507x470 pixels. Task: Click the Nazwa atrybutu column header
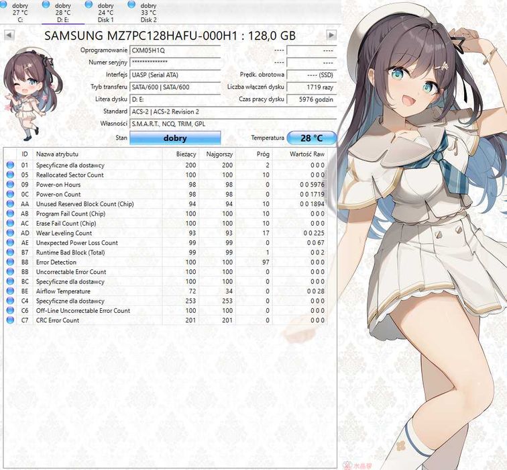[x=97, y=154]
